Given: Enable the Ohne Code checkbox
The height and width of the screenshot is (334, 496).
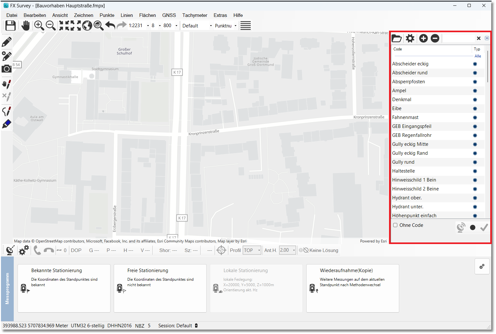Looking at the screenshot, I should (395, 225).
